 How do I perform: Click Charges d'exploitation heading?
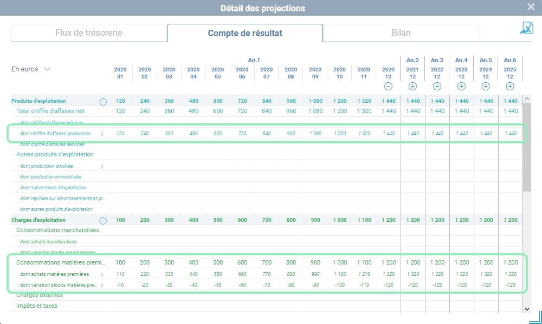38,220
